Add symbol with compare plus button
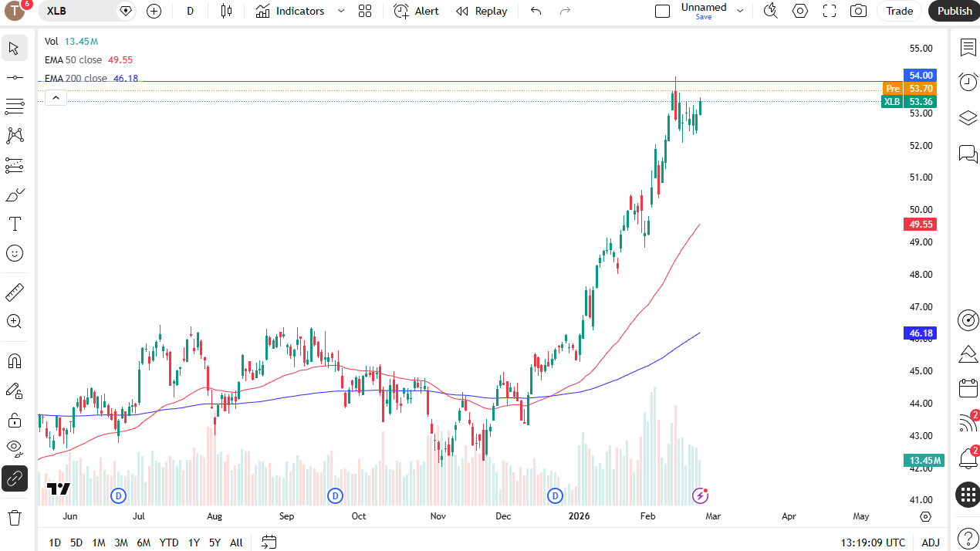Screen dimensions: 980x551 (154, 11)
